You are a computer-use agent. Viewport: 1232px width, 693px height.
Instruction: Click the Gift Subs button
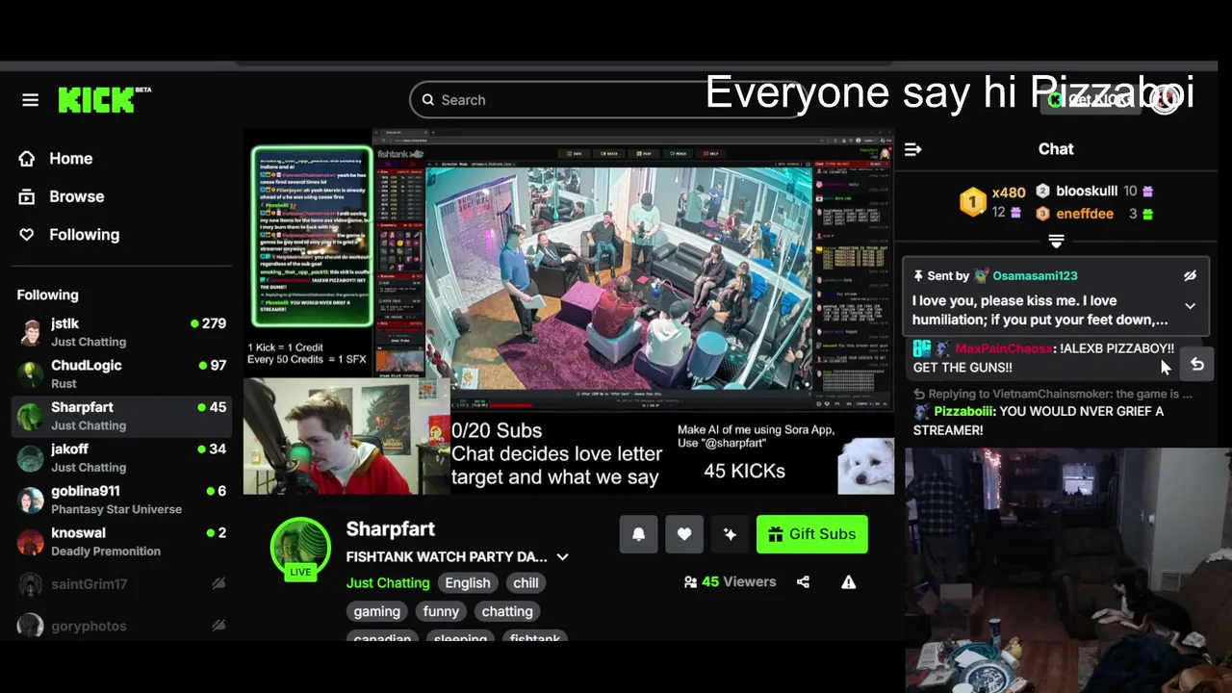812,534
